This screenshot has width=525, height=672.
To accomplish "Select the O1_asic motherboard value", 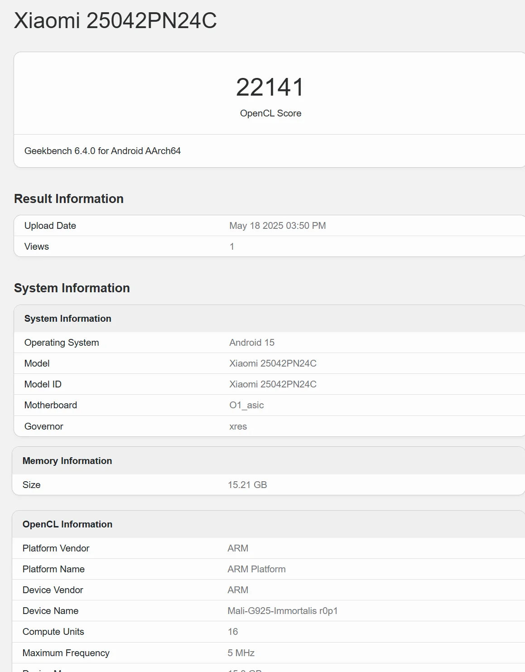I will (246, 405).
